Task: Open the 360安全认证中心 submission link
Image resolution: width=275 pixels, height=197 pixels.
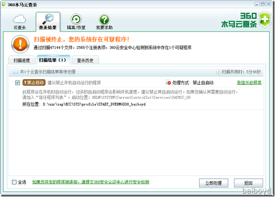Action: tap(91, 182)
